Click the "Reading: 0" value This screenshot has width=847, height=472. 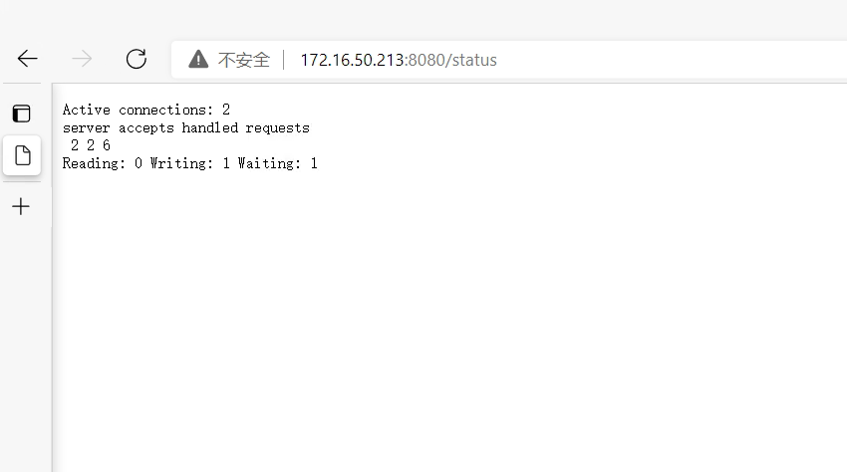(x=102, y=163)
